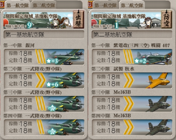The width and height of the screenshot is (176, 140).
Task: Click the 紫電改(三四三空) fighter aircraft image
Action: [153, 57]
